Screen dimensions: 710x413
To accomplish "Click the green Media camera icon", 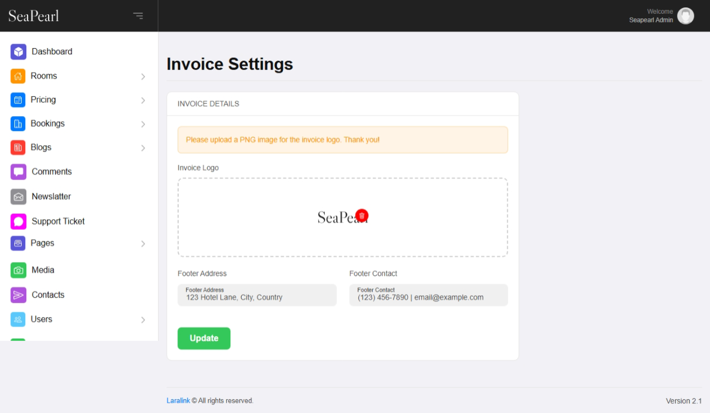I will point(18,270).
